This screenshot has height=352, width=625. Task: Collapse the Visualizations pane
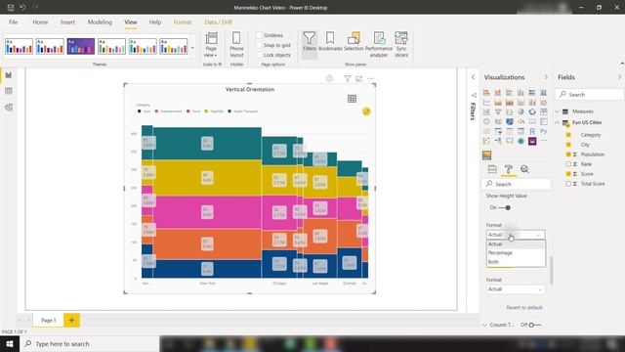click(x=546, y=77)
